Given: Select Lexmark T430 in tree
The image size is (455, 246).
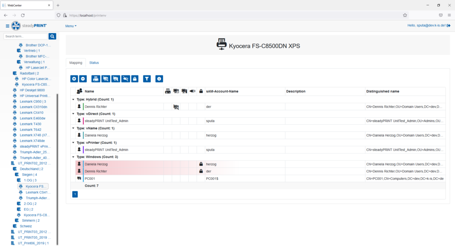Looking at the screenshot, I should point(30,124).
